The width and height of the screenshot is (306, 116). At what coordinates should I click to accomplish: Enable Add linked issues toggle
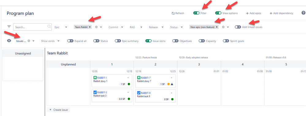(238, 27)
